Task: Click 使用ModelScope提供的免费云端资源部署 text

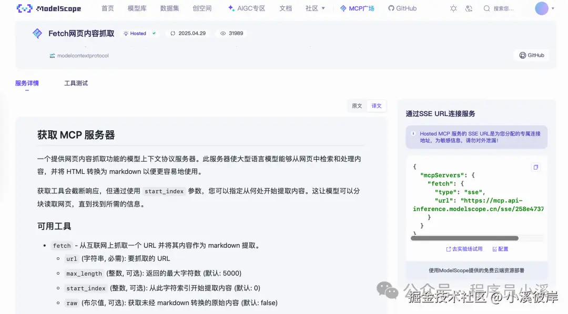Action: pyautogui.click(x=476, y=270)
